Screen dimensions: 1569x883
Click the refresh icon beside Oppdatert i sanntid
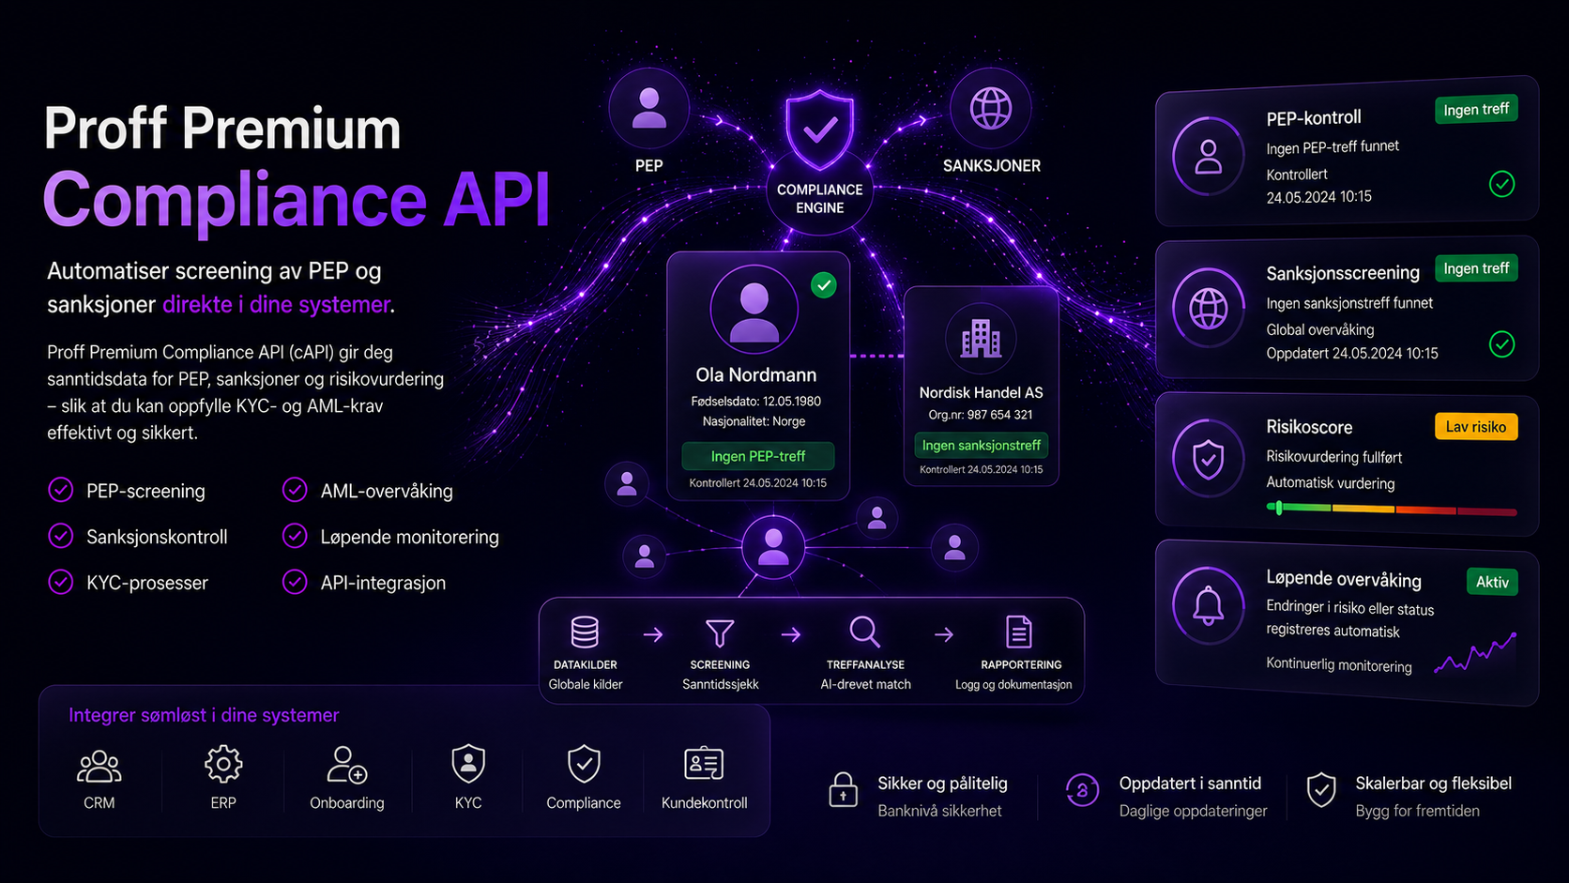[x=1082, y=790]
